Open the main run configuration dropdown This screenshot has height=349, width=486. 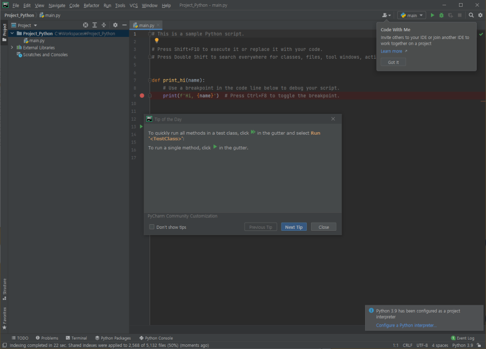412,15
